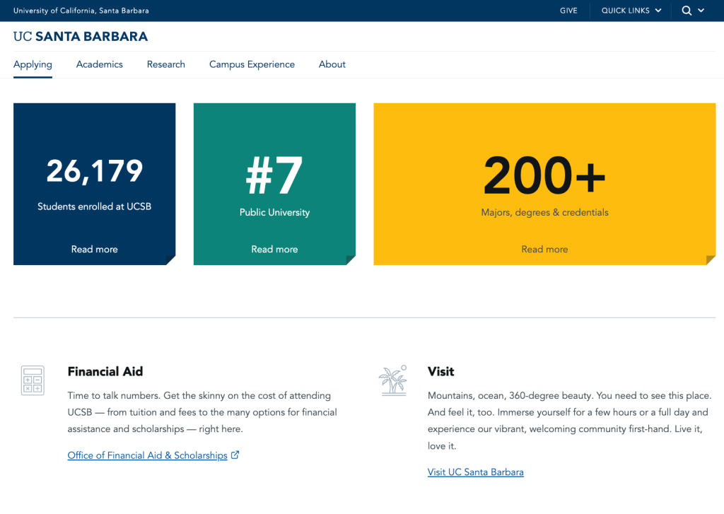Click the Public University caption
Viewport: 724px width, 514px height.
pyautogui.click(x=274, y=212)
